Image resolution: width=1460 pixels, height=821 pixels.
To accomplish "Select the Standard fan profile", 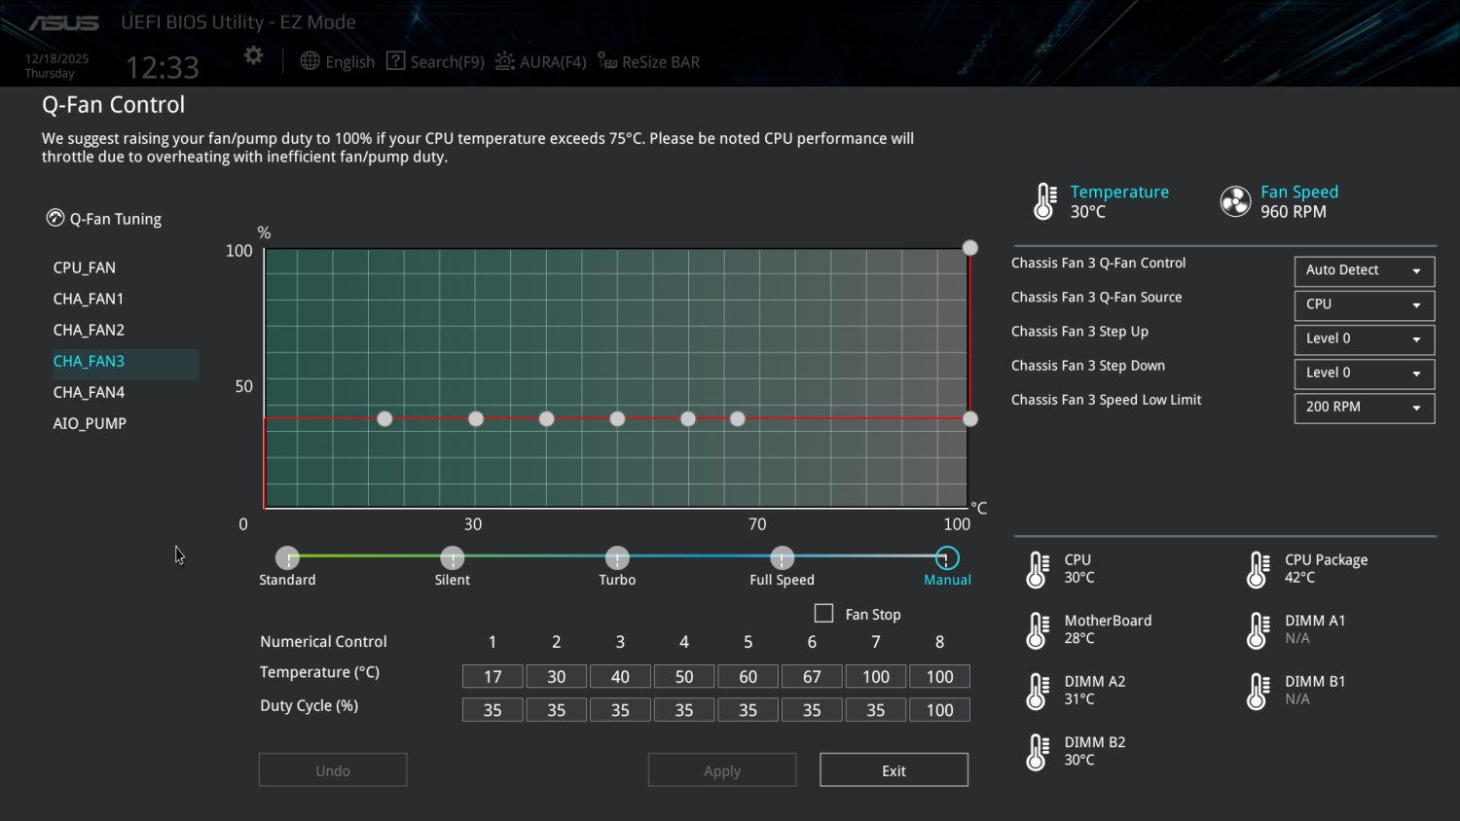I will coord(287,558).
